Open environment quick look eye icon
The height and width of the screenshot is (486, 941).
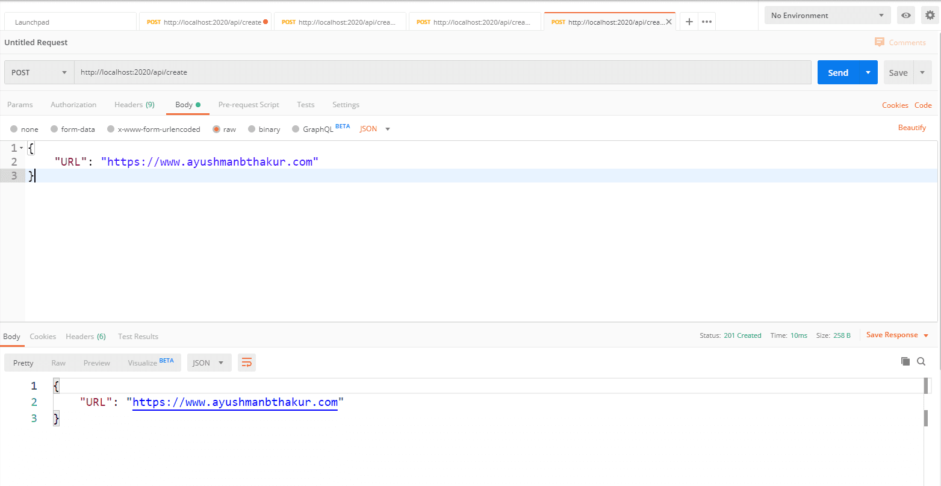click(905, 15)
